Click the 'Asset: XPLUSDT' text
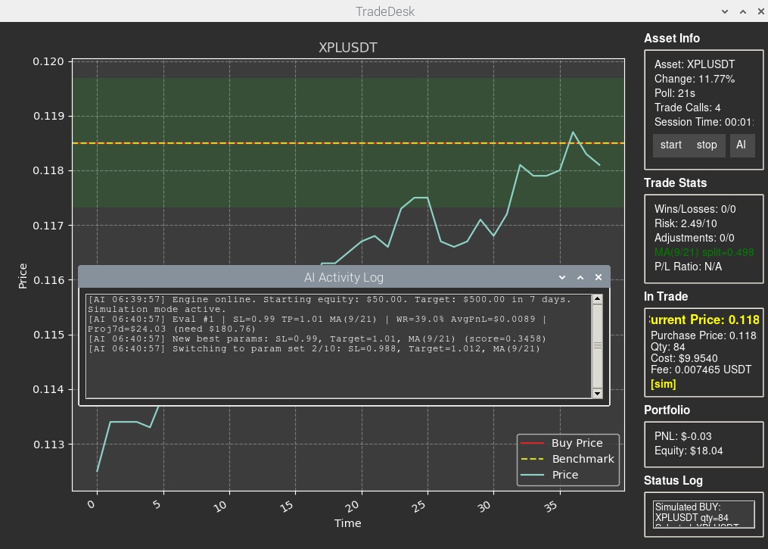 pos(695,64)
